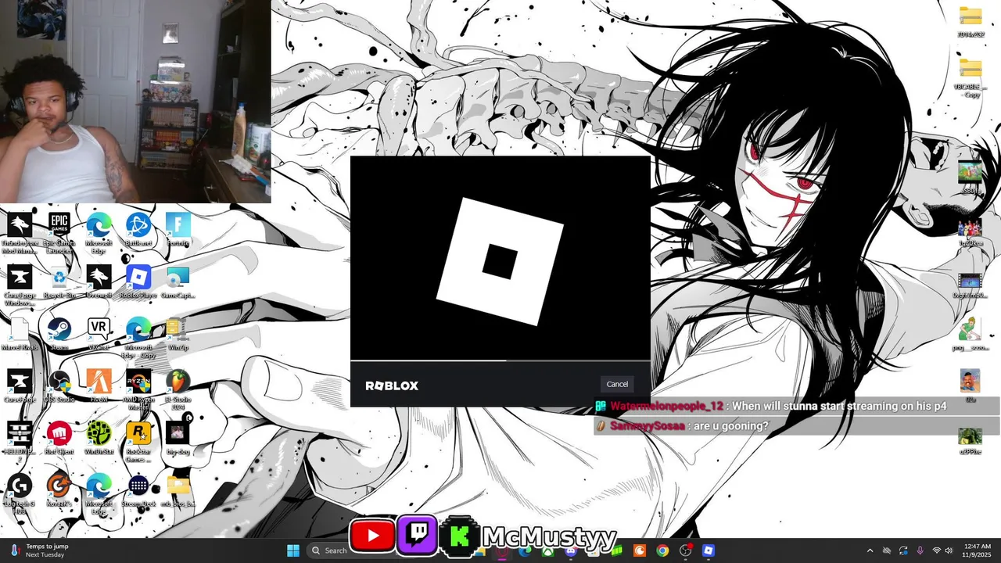Screen dimensions: 1001x563
Task: Open Rockstar Games Launcher desktop shortcut
Action: [138, 443]
